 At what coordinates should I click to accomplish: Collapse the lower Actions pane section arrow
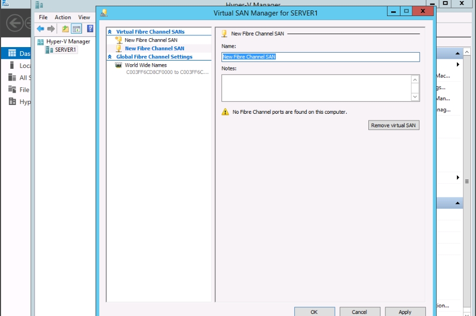pos(457,203)
